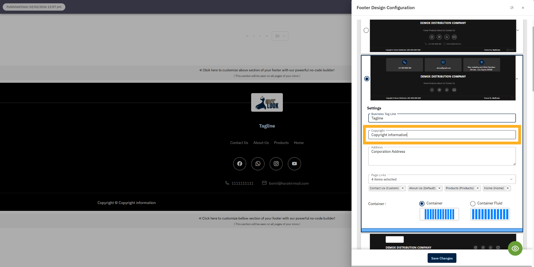Open the Facebook page from footer social icons
The image size is (534, 267).
[239, 164]
